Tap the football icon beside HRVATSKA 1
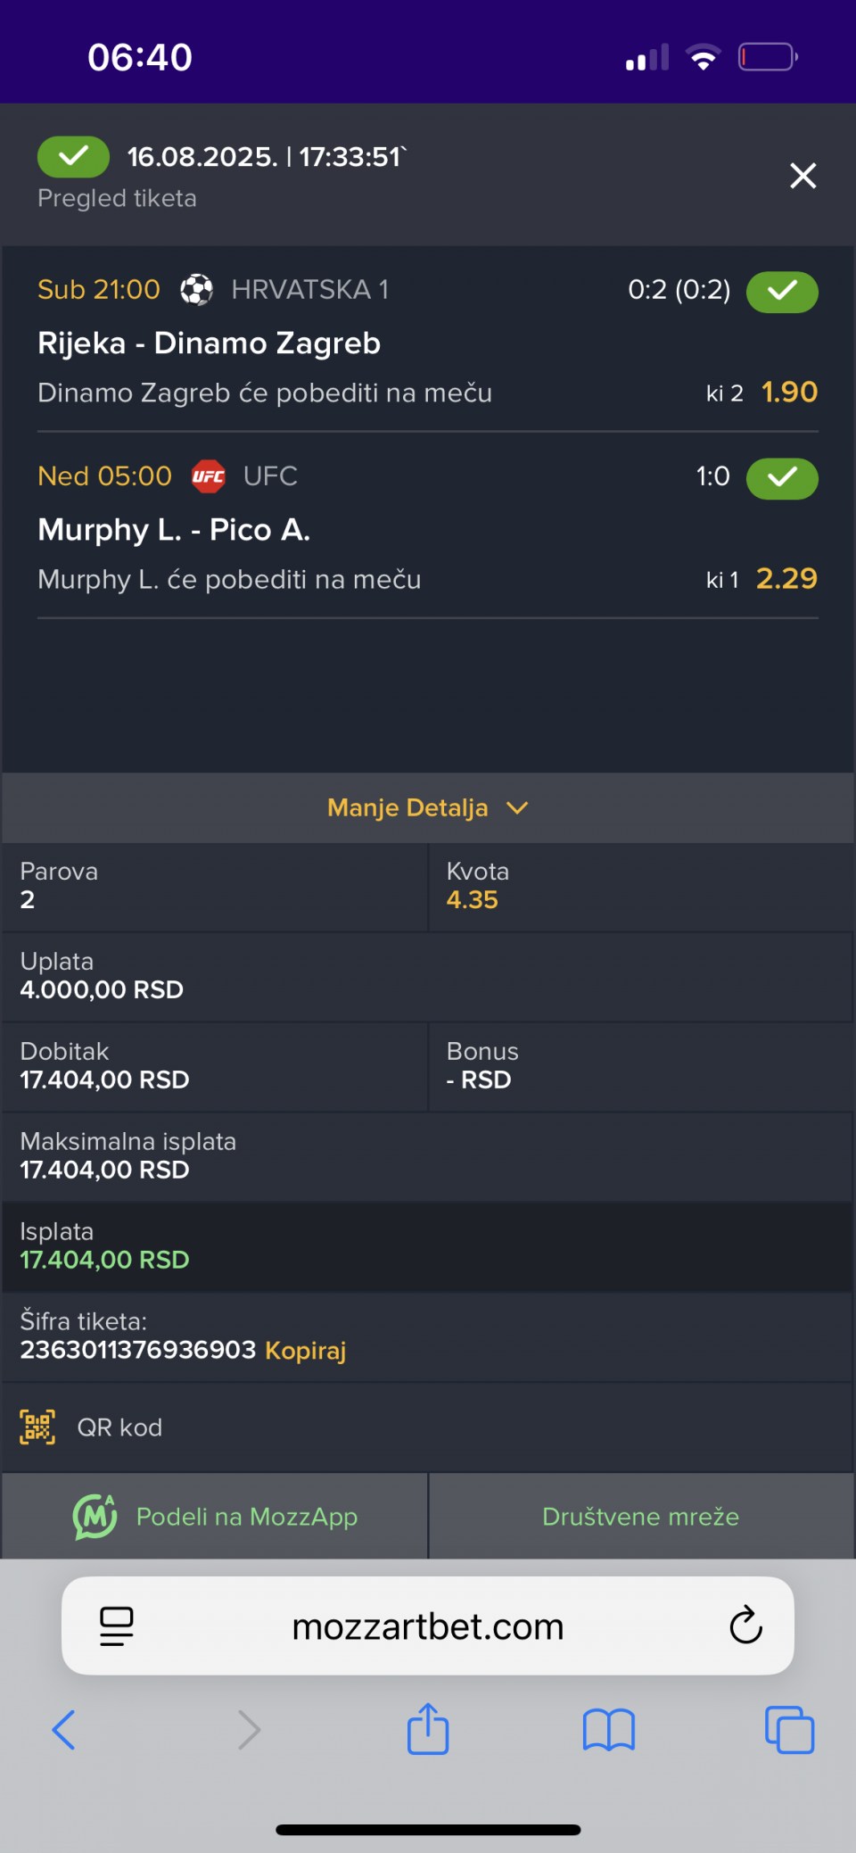Viewport: 856px width, 1853px height. coord(197,290)
